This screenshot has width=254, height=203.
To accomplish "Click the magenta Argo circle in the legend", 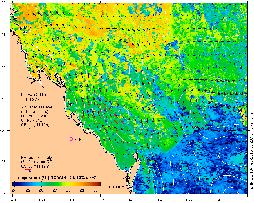I will tap(71, 139).
